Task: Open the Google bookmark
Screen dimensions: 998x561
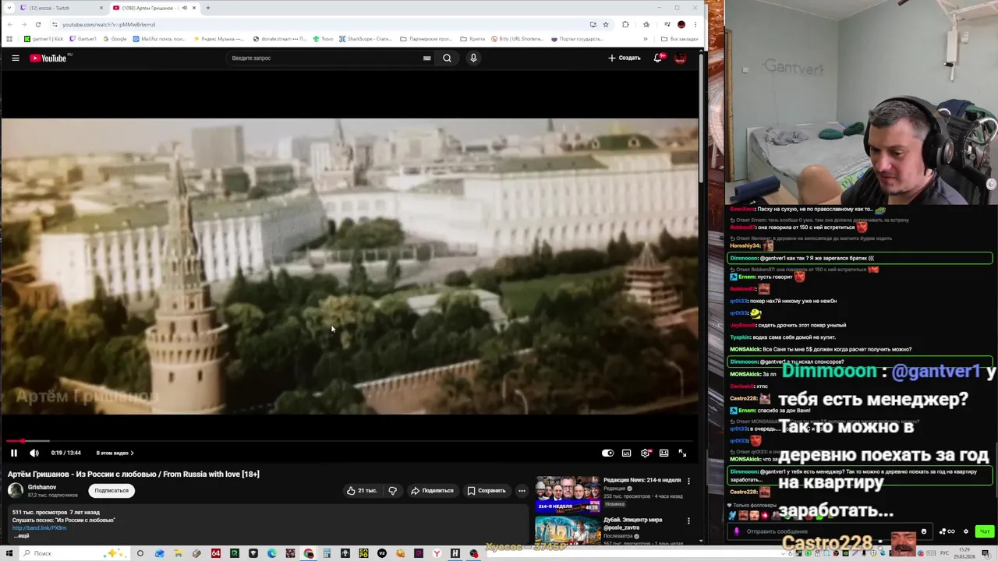Action: tap(115, 38)
